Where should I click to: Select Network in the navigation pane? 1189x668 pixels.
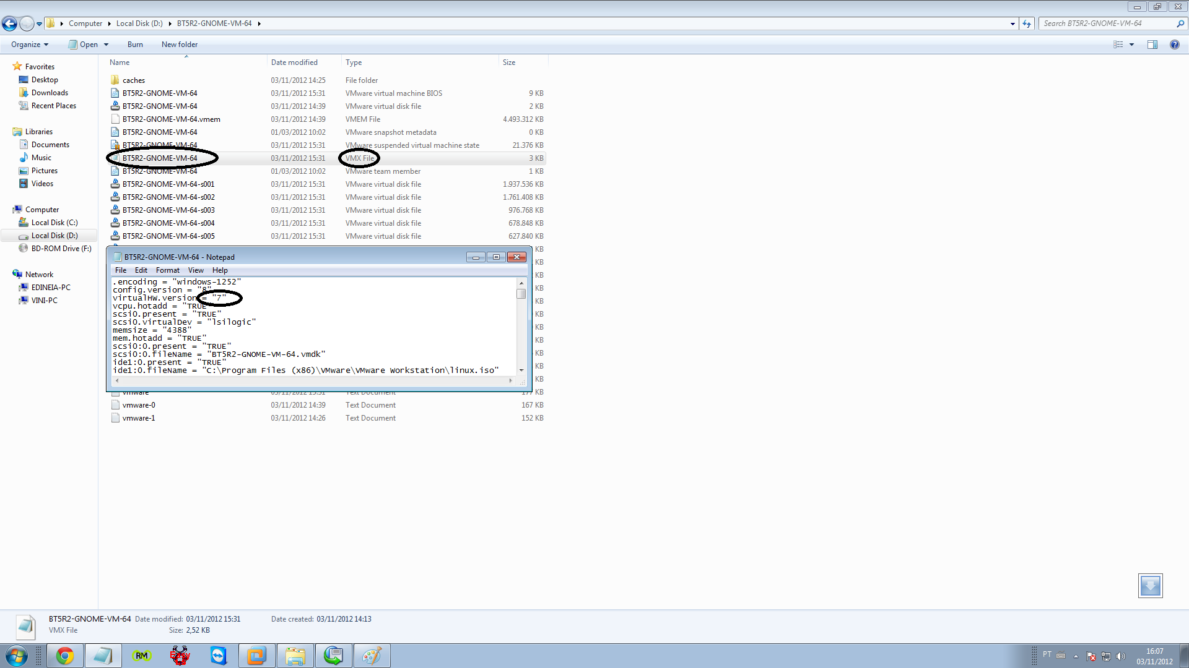click(x=39, y=275)
